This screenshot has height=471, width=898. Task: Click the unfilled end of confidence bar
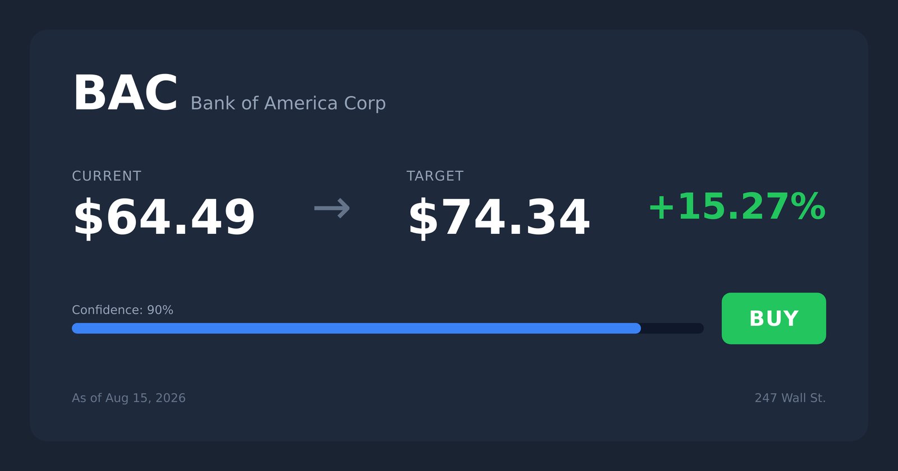[672, 328]
